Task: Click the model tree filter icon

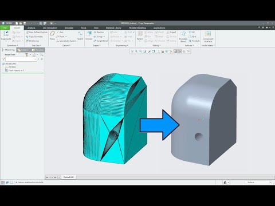Action: 3,59
